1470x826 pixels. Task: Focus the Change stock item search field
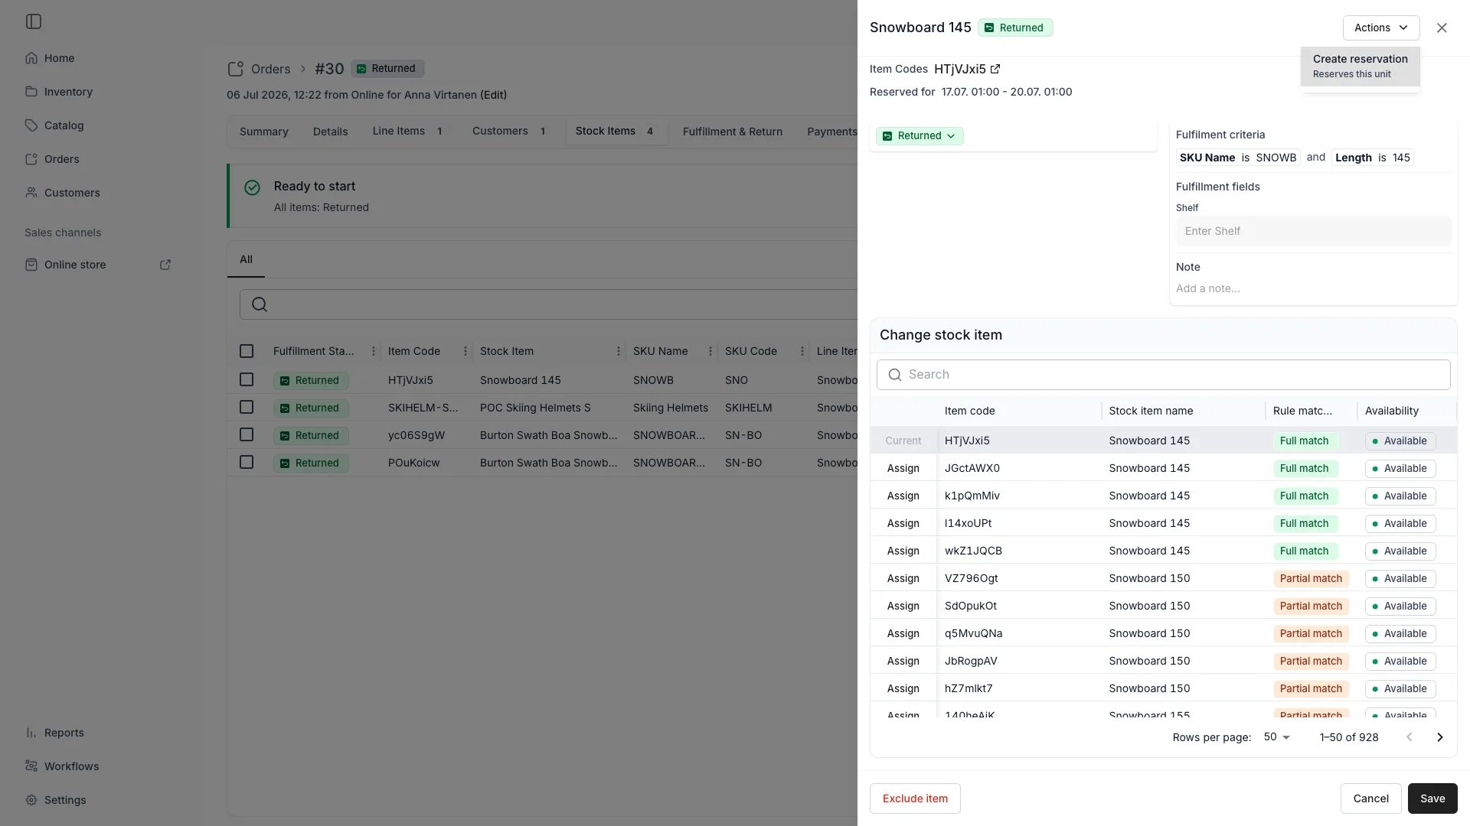click(1163, 375)
